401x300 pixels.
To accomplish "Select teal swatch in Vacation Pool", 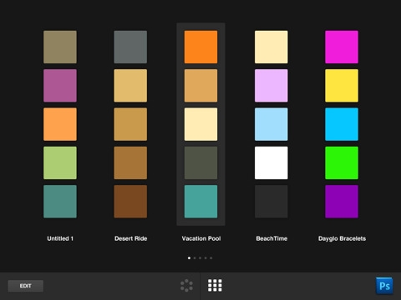I will (200, 202).
